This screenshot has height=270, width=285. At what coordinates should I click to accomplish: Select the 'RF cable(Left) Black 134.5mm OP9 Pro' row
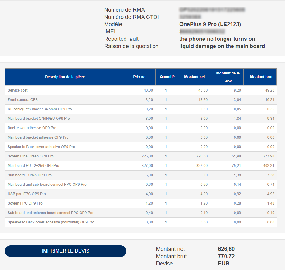(141, 109)
